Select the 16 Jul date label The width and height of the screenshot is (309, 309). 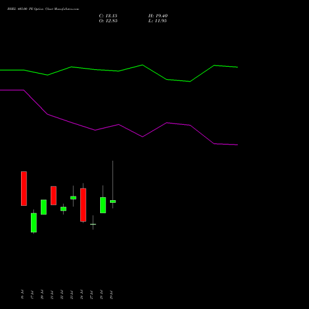pos(22,294)
